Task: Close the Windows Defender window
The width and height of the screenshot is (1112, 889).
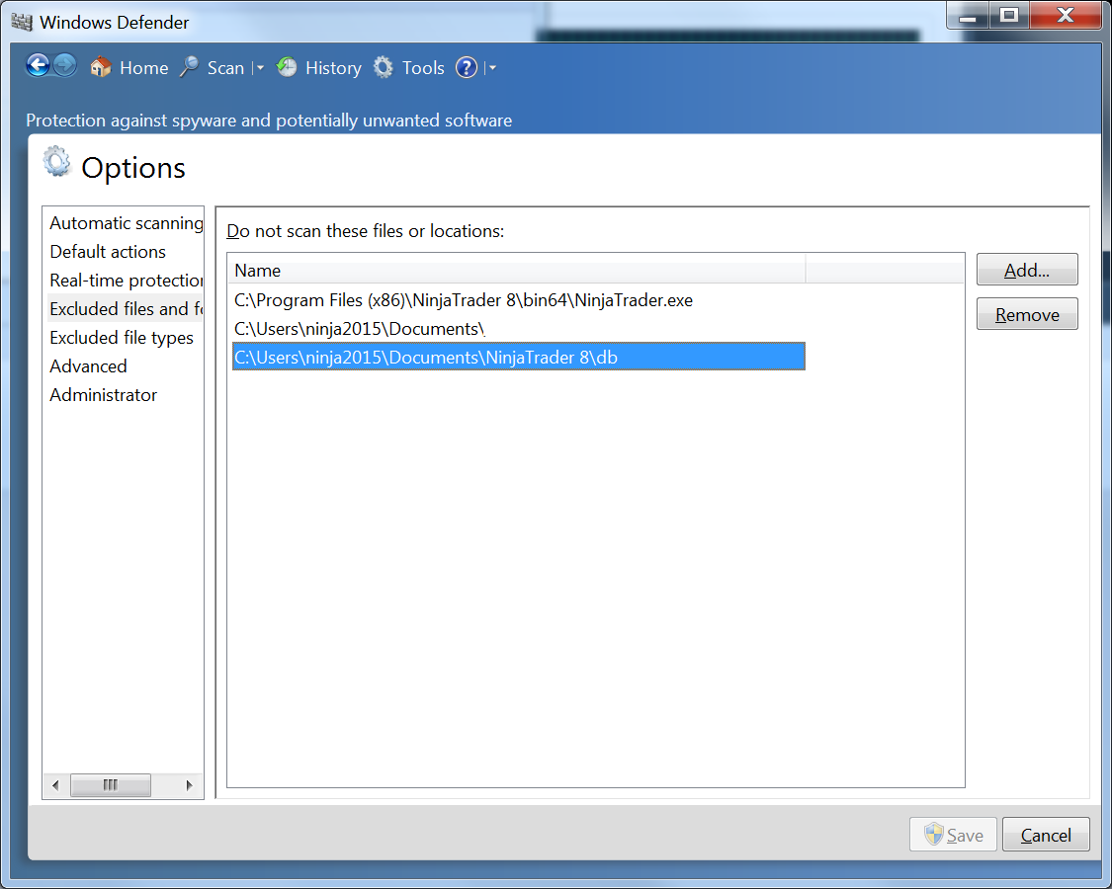Action: (1065, 16)
